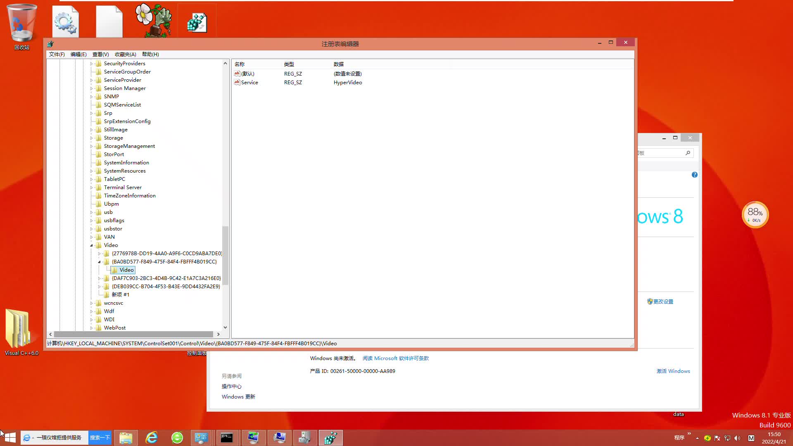The image size is (793, 446).
Task: Navigate to Terminal Server registry key
Action: coord(123,187)
